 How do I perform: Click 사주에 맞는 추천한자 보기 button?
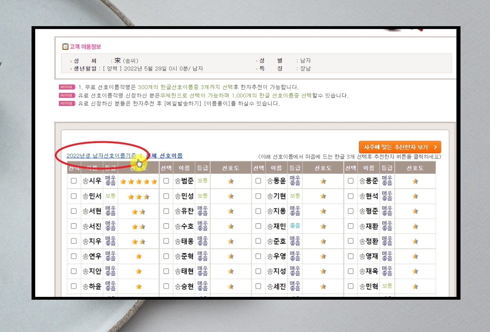[x=400, y=147]
